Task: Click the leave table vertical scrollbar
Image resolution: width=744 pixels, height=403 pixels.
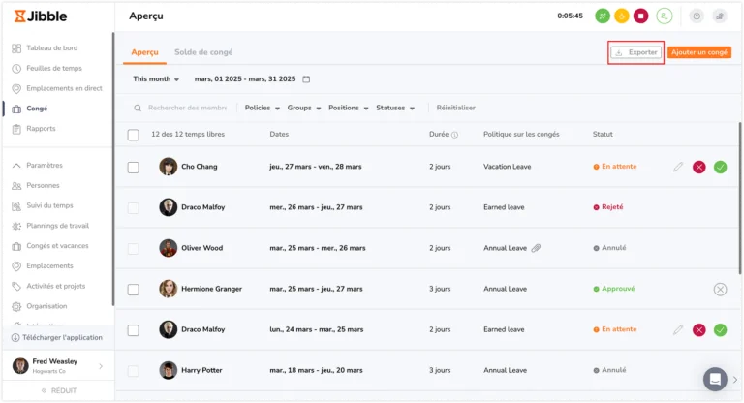Action: pos(739,199)
